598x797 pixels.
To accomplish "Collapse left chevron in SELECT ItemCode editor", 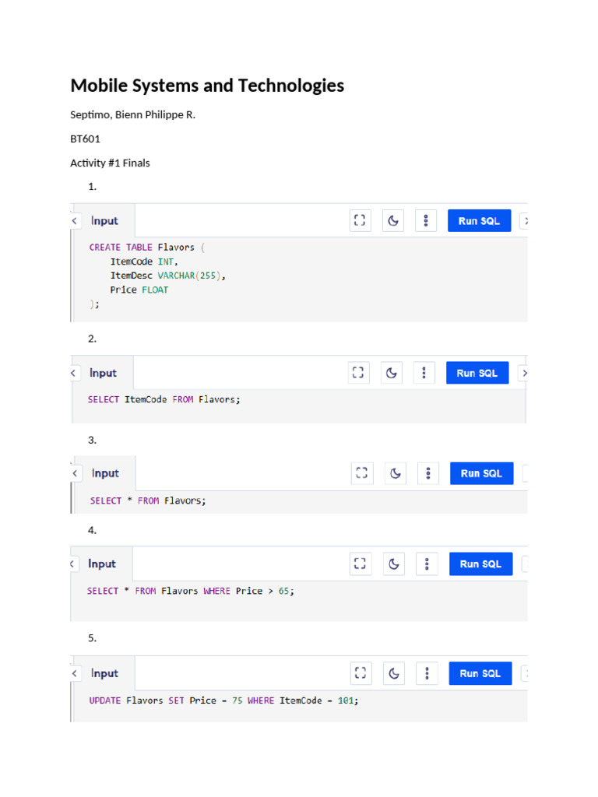I will [74, 373].
